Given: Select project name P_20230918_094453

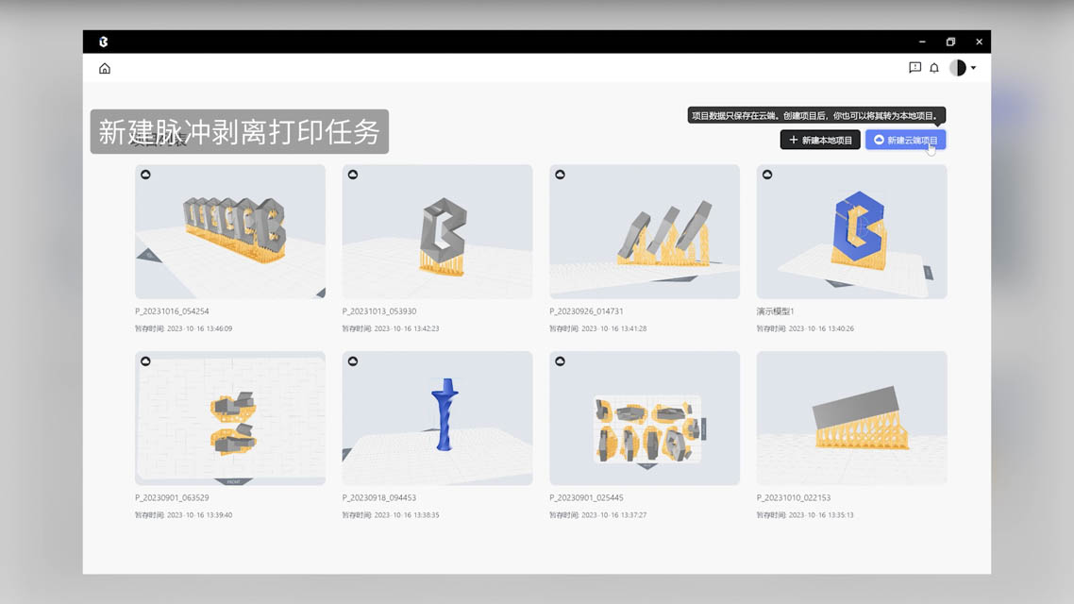Looking at the screenshot, I should (379, 498).
